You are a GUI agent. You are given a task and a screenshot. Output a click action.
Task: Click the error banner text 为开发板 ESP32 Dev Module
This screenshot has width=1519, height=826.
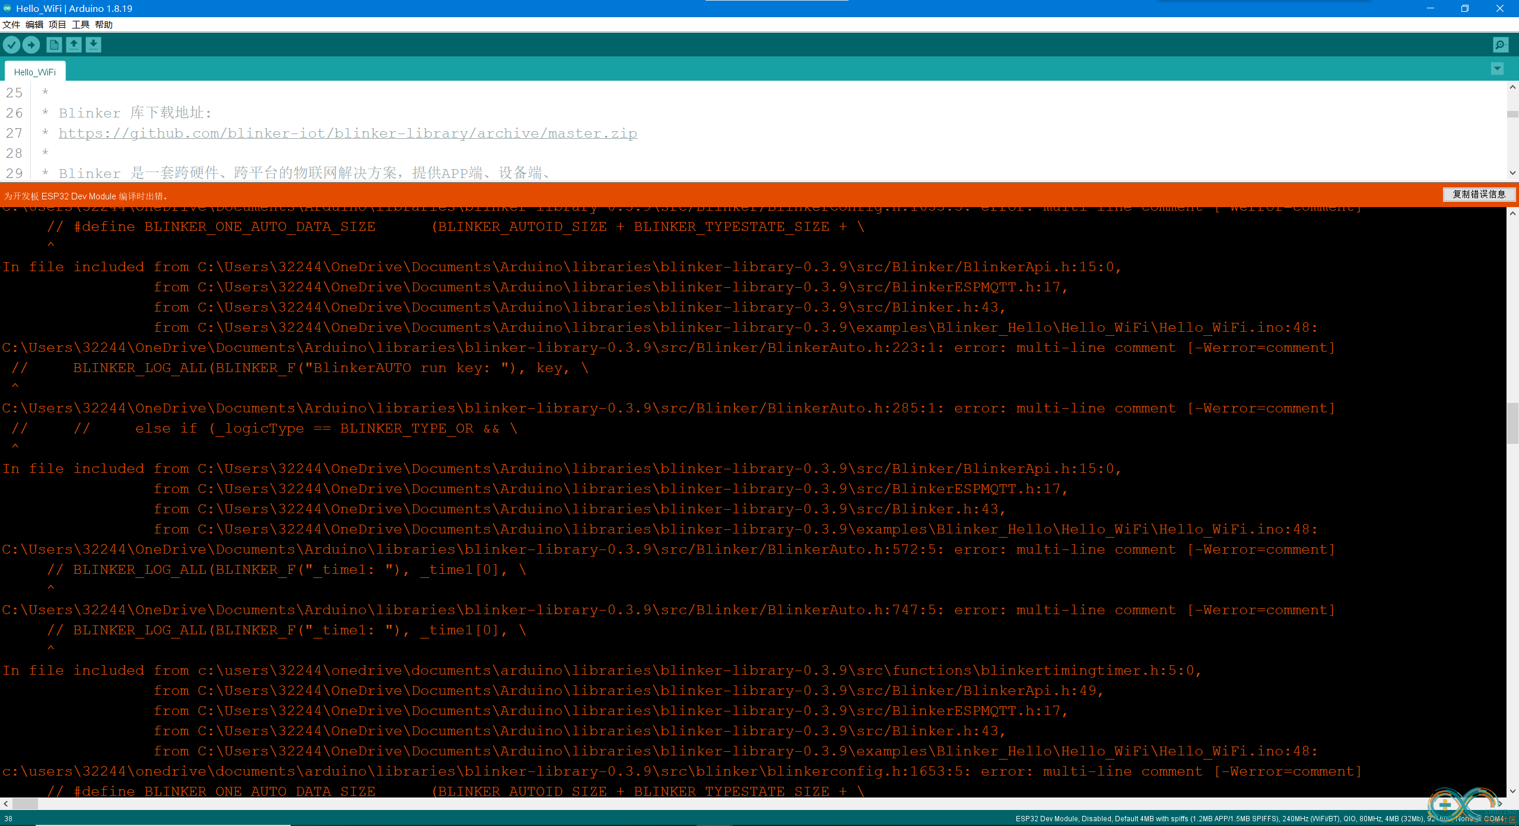tap(85, 196)
